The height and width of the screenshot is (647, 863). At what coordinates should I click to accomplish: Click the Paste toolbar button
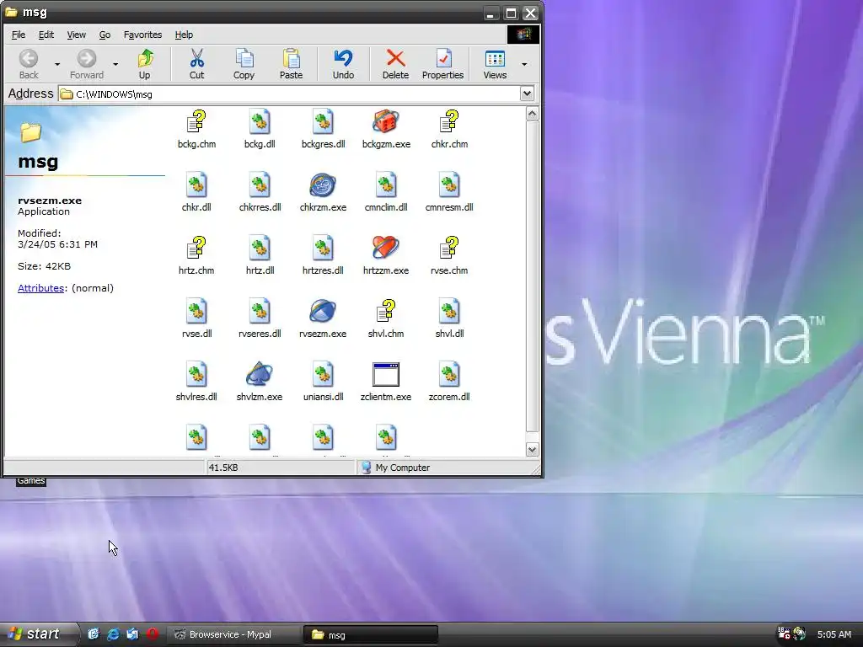coord(291,64)
